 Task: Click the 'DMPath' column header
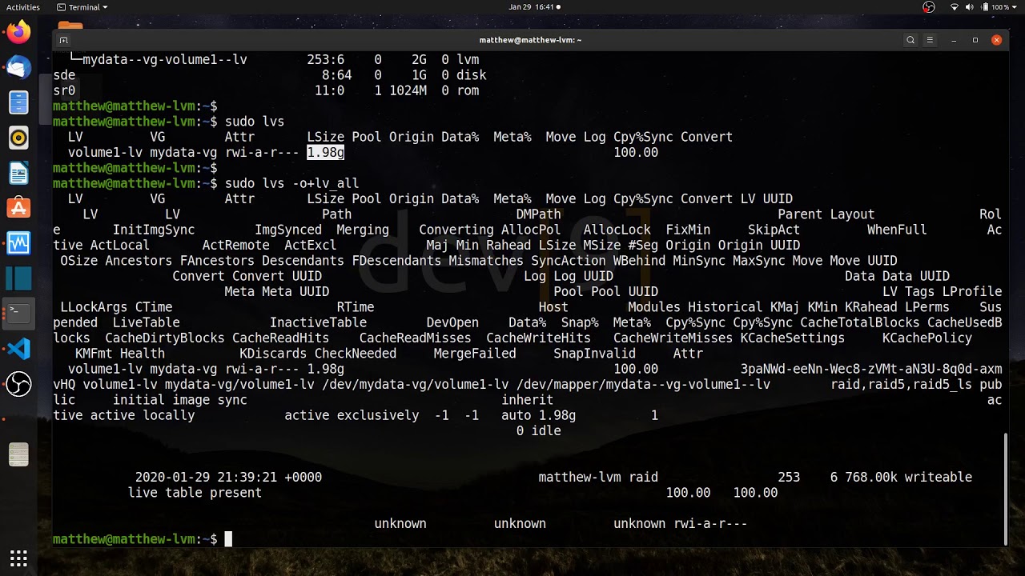(539, 214)
